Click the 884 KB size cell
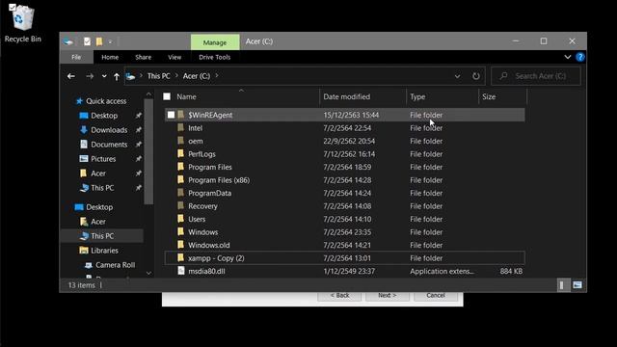Screen dimensions: 617x347 click(x=511, y=271)
